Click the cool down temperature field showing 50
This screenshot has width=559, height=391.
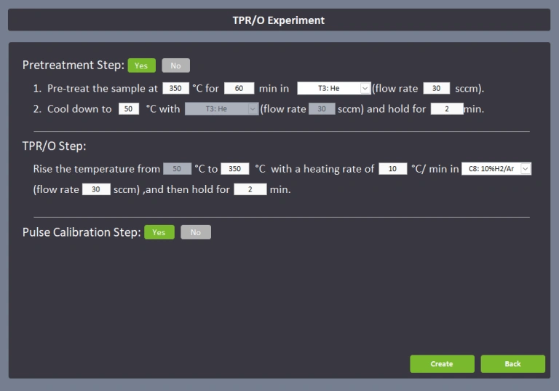128,108
